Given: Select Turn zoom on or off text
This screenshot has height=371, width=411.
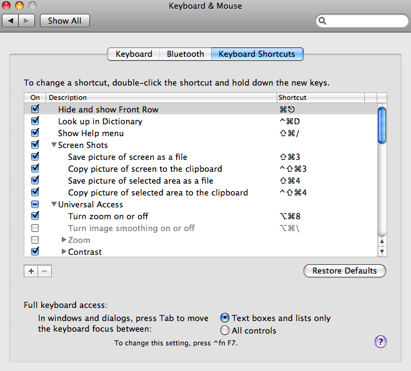Looking at the screenshot, I should point(108,216).
